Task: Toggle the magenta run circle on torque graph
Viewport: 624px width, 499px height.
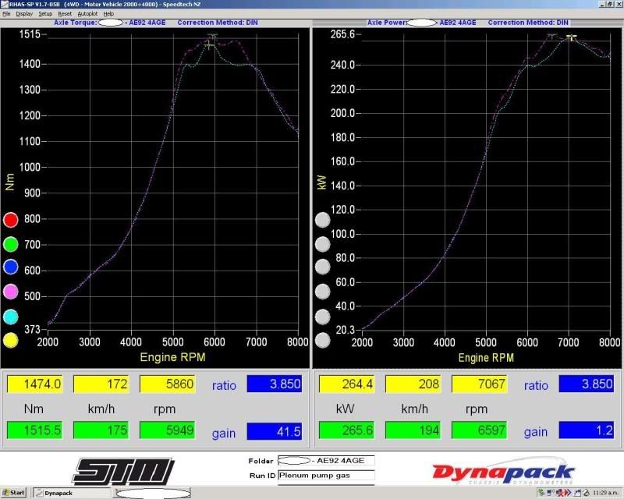Action: (11, 292)
